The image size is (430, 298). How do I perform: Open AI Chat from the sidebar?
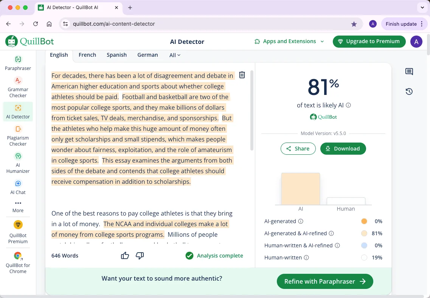point(18,188)
